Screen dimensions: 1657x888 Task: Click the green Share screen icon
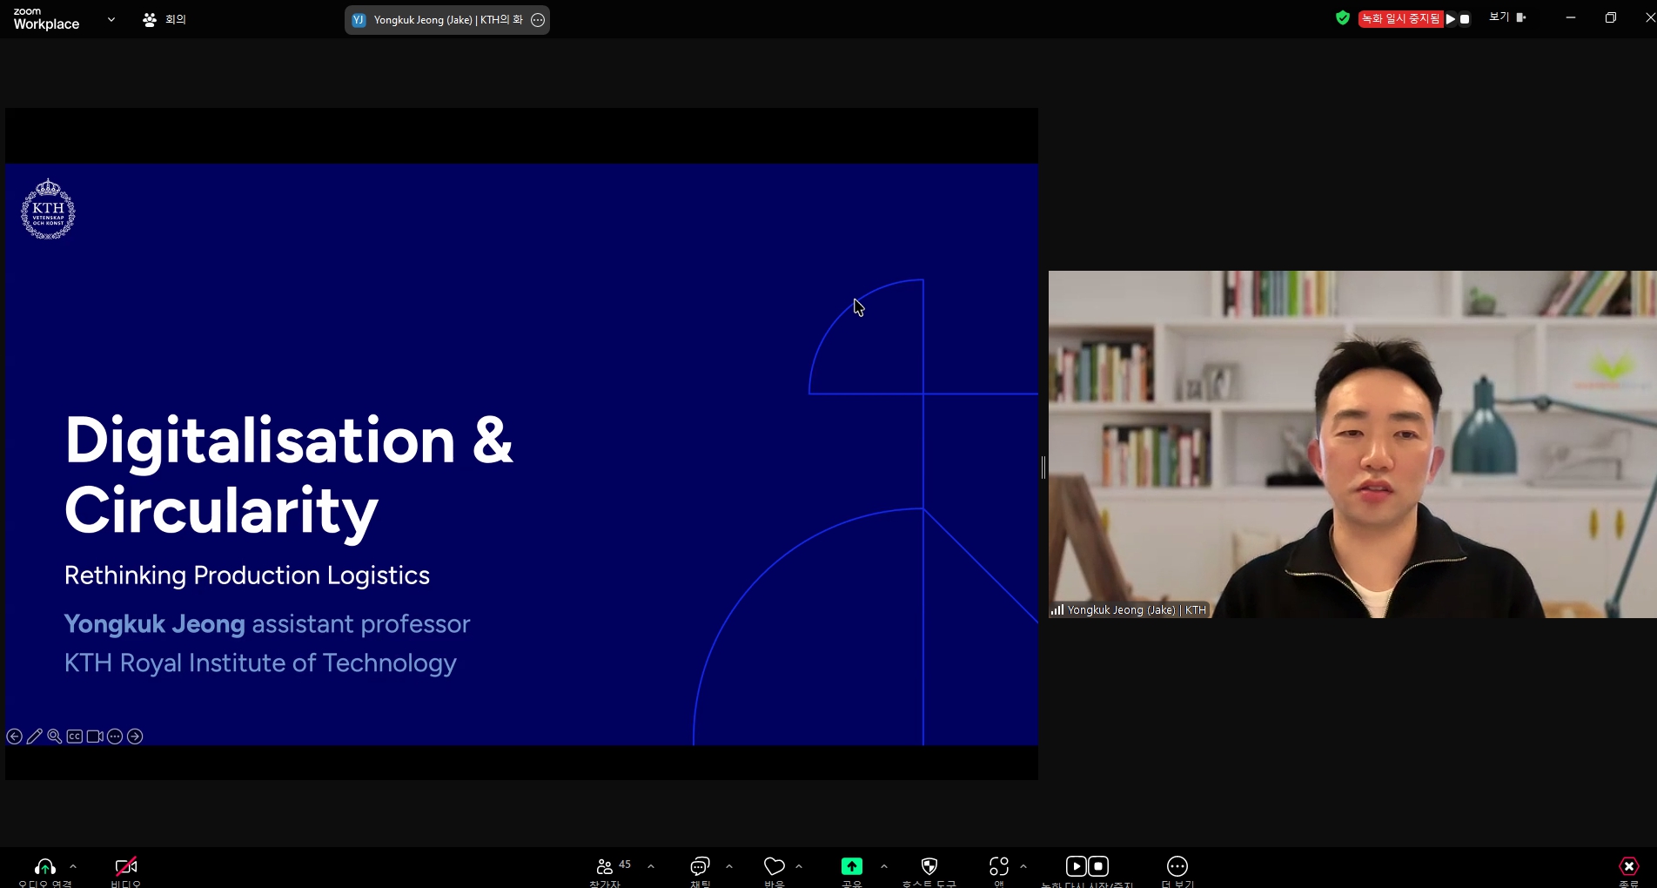pyautogui.click(x=851, y=866)
